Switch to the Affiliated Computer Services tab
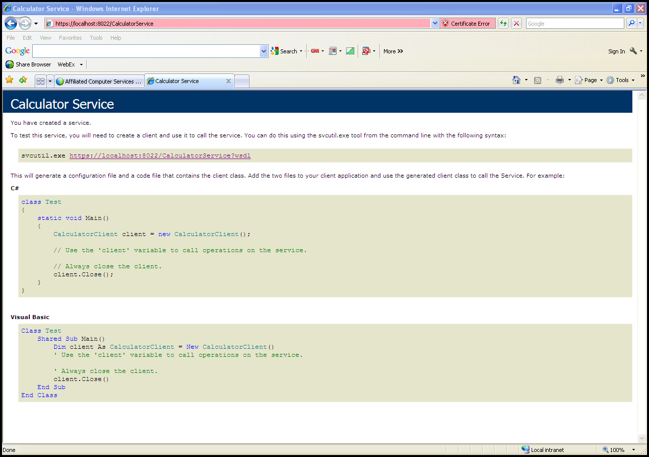This screenshot has width=649, height=457. coord(99,81)
